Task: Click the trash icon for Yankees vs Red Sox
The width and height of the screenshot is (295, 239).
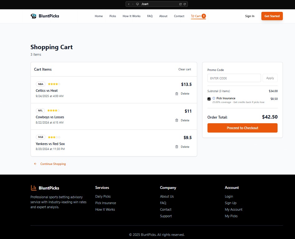Action: click(177, 147)
